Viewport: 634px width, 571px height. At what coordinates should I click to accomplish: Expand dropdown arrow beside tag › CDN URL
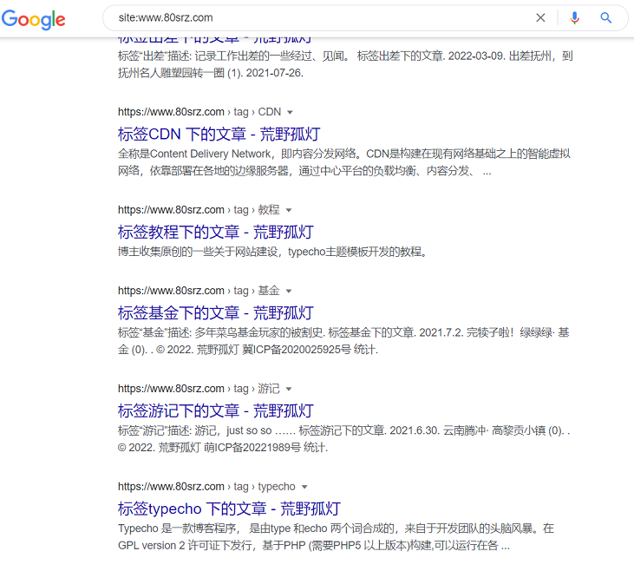coord(290,112)
